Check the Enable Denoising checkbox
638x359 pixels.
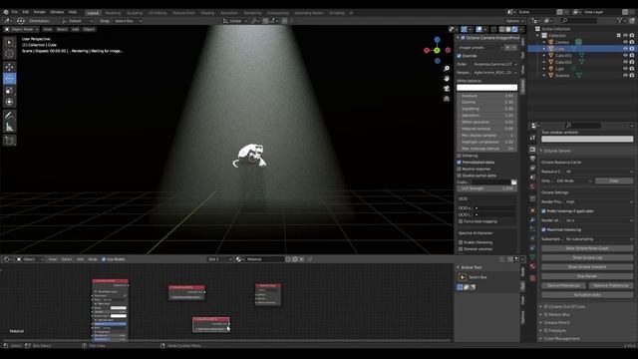(461, 242)
